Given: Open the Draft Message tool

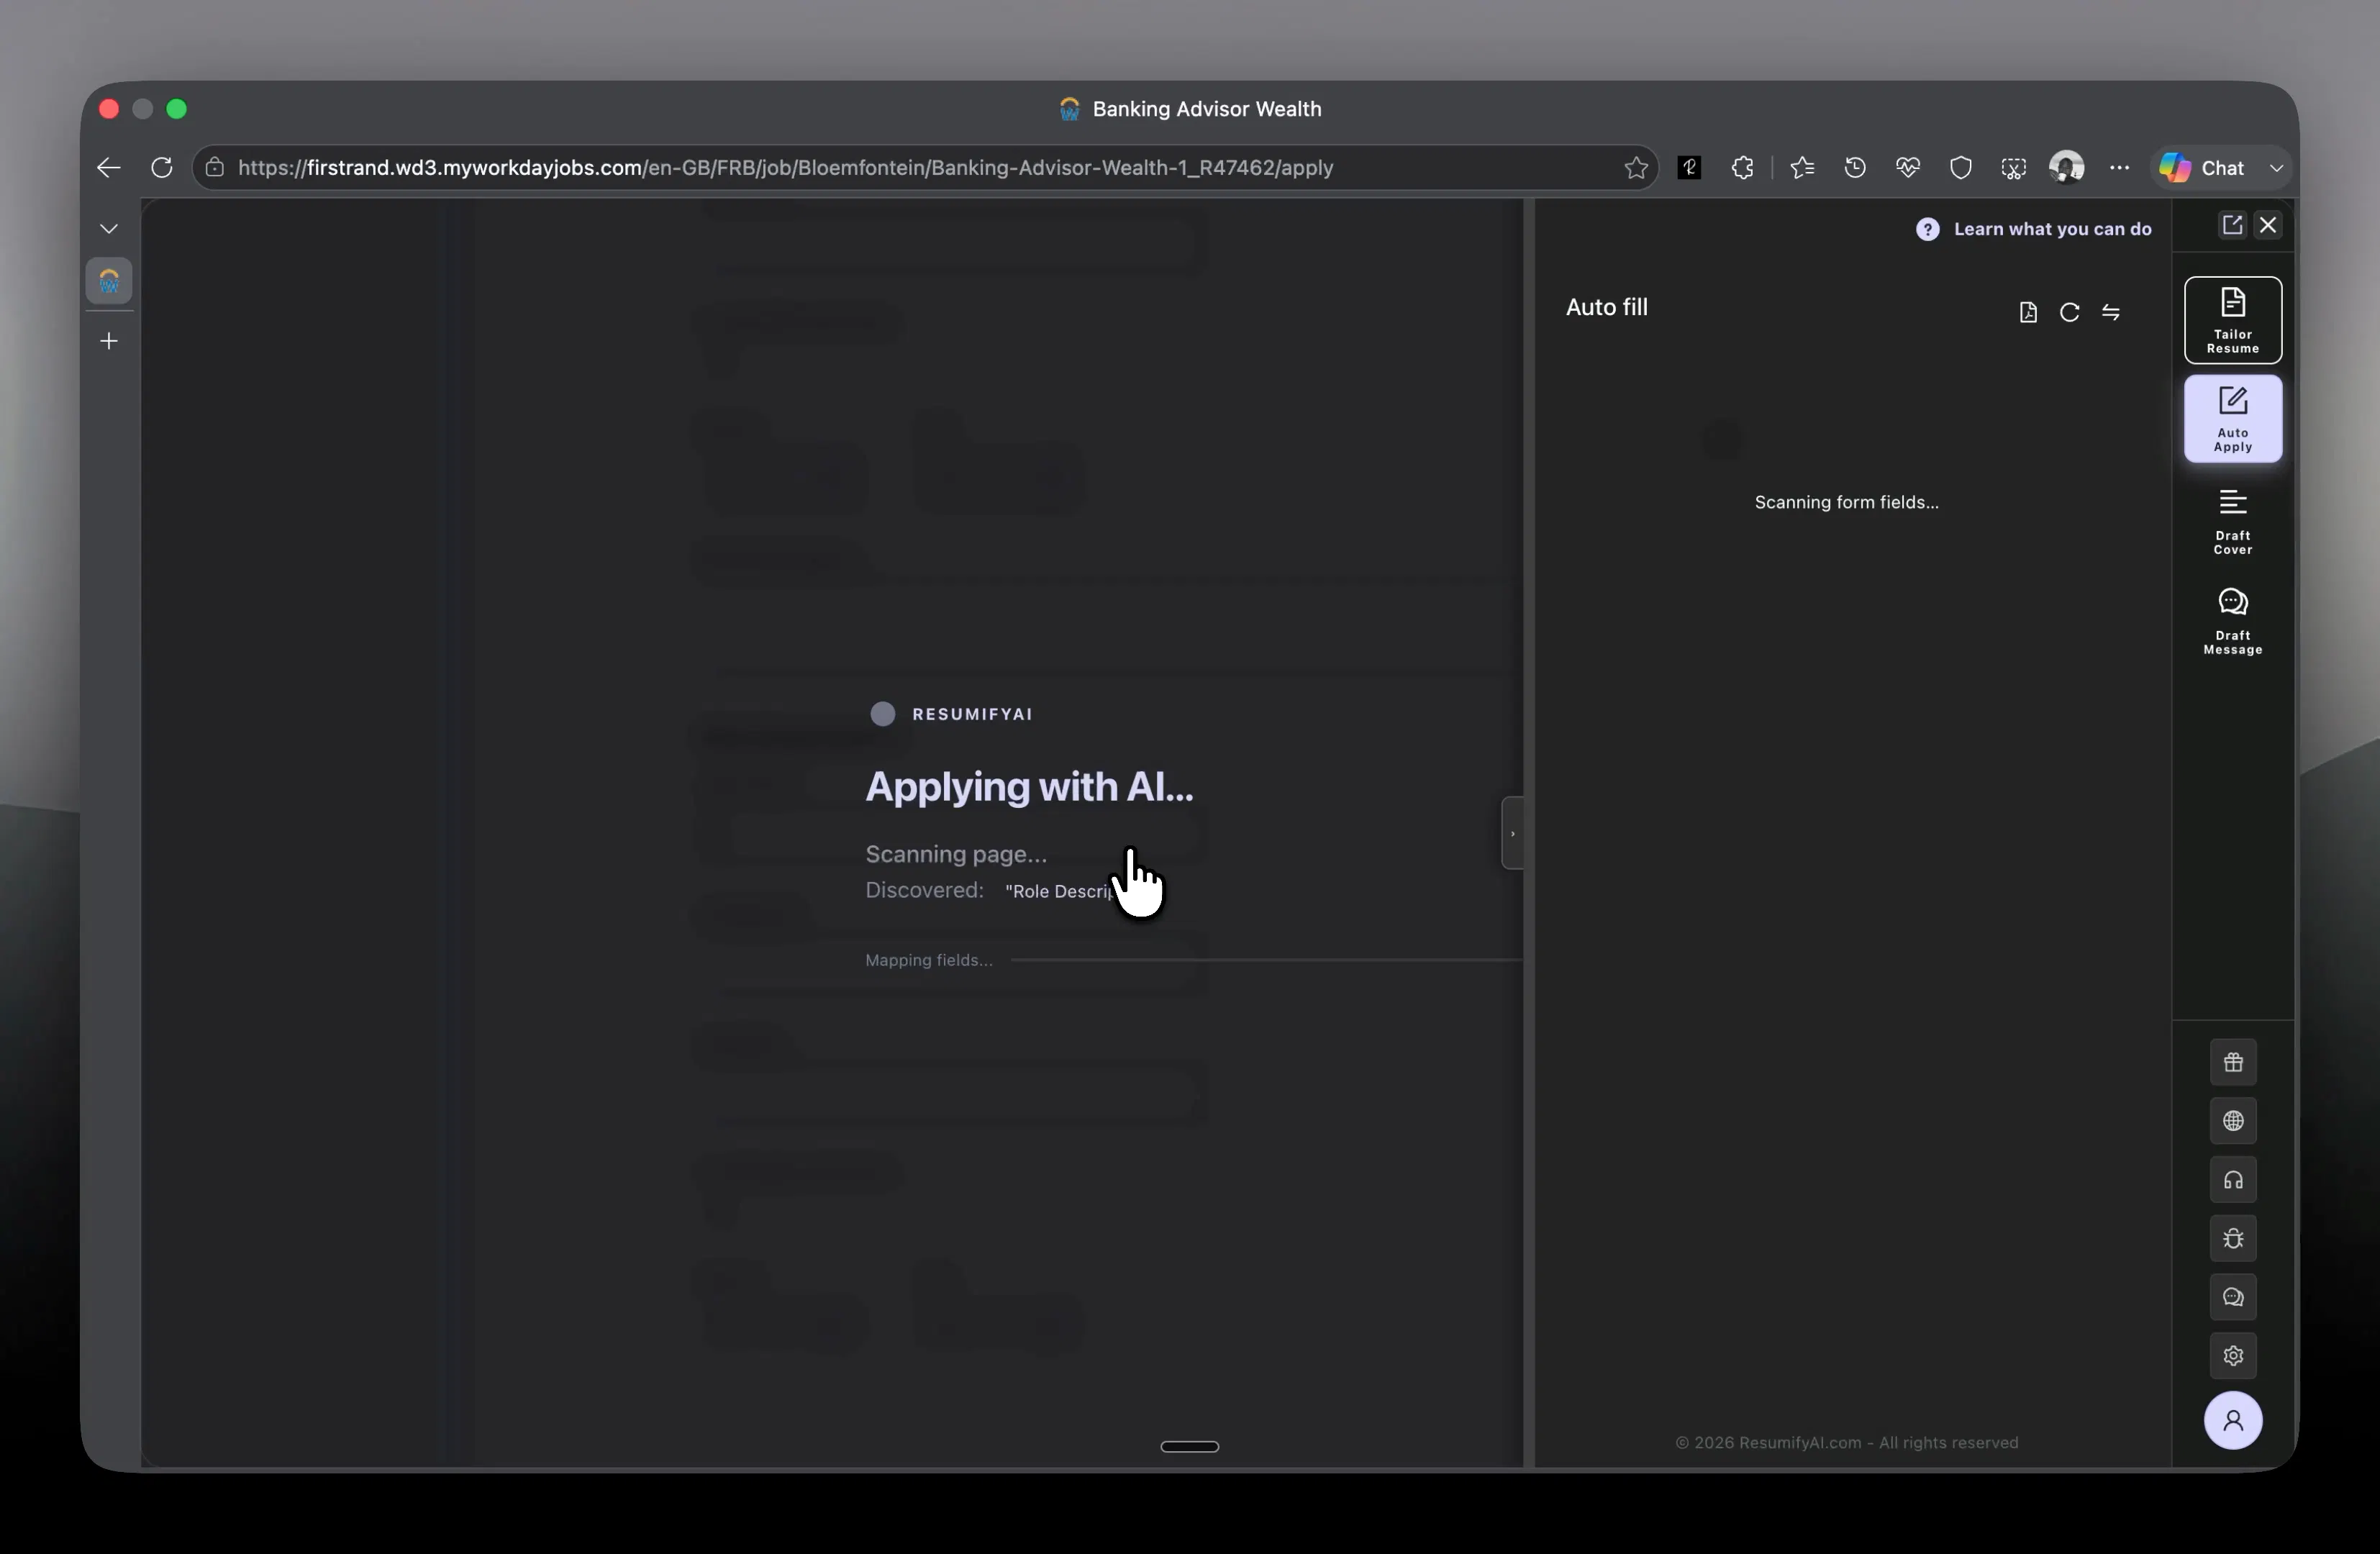Looking at the screenshot, I should pyautogui.click(x=2232, y=621).
